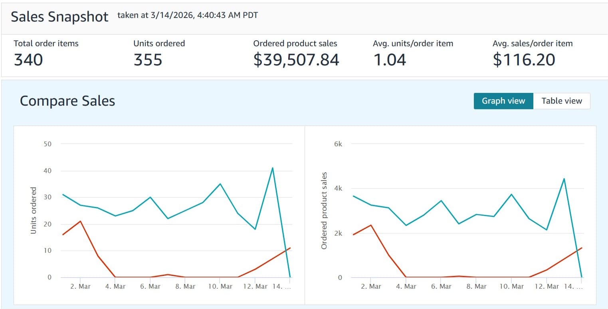
Task: Click "8. Mar" on the sales chart axis
Action: (x=477, y=286)
